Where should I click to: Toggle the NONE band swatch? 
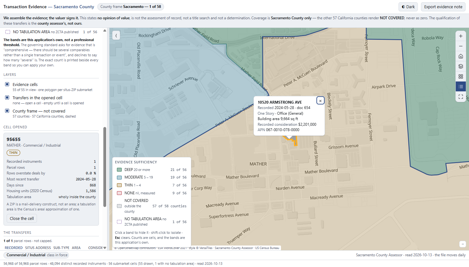pos(119,193)
